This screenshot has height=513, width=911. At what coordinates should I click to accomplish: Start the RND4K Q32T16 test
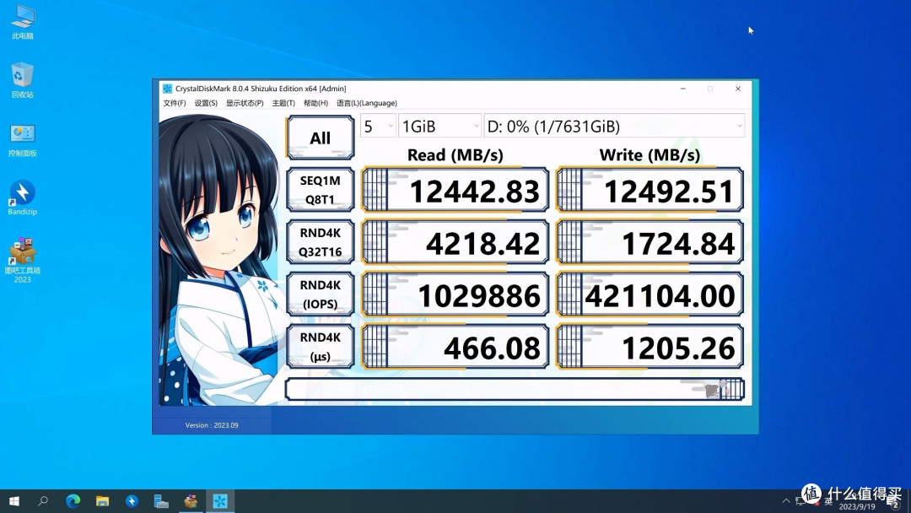321,241
